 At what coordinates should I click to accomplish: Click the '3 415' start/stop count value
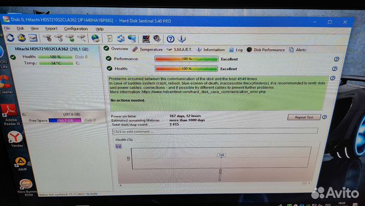(174, 124)
